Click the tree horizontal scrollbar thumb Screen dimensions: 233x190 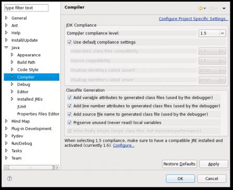31,168
